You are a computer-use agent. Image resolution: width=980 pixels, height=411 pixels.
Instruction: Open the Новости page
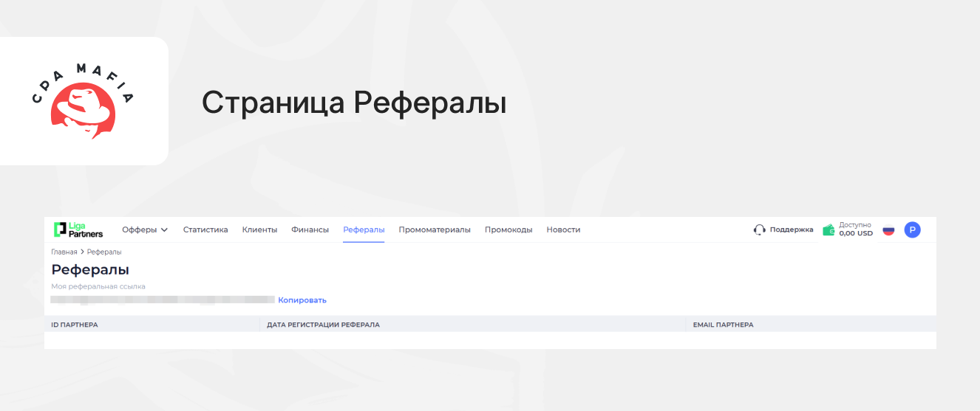[x=563, y=229]
